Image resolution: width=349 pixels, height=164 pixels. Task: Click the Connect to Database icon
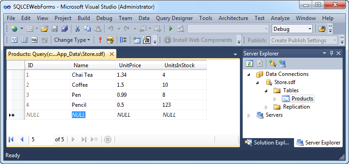[x=273, y=64]
